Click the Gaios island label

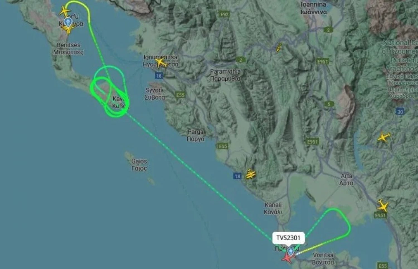click(x=139, y=165)
